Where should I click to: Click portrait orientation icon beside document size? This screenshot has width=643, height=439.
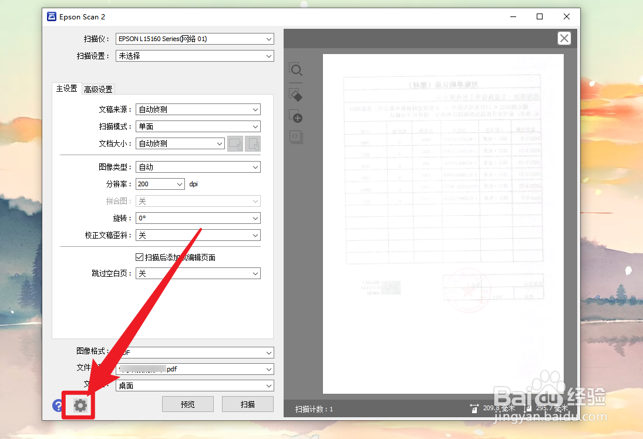click(253, 143)
